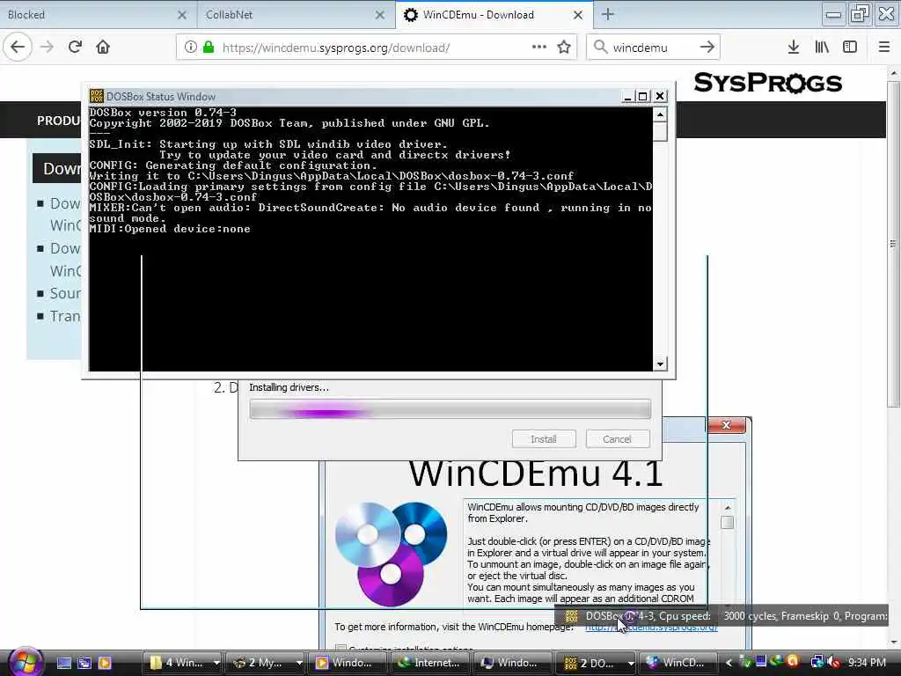Open the Firefox home page icon

point(103,48)
